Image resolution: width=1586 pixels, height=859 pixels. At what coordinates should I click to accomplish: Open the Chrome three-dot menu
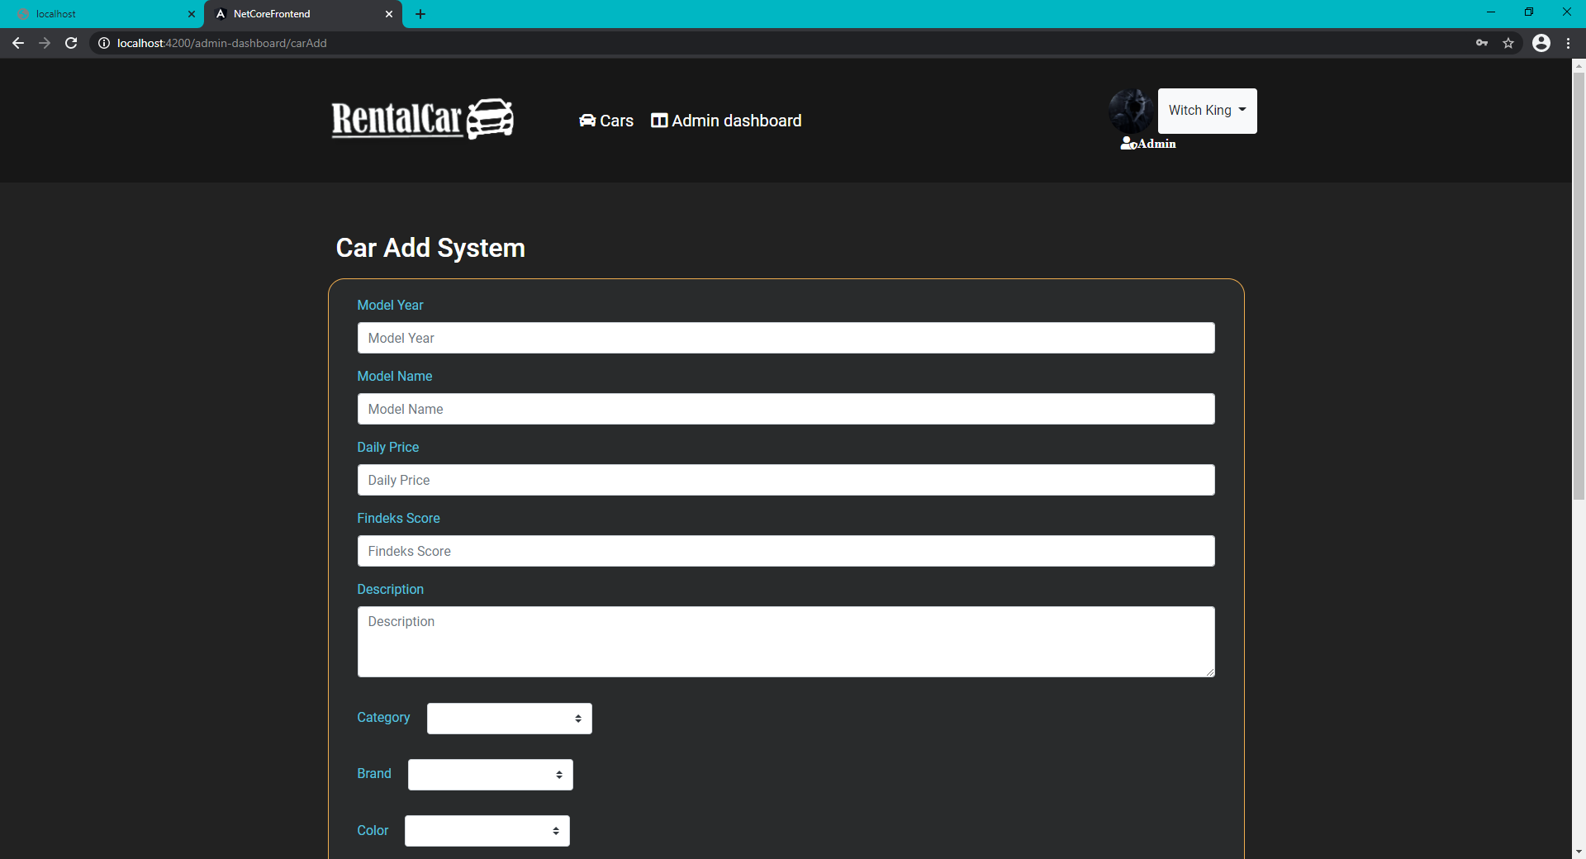(x=1568, y=43)
